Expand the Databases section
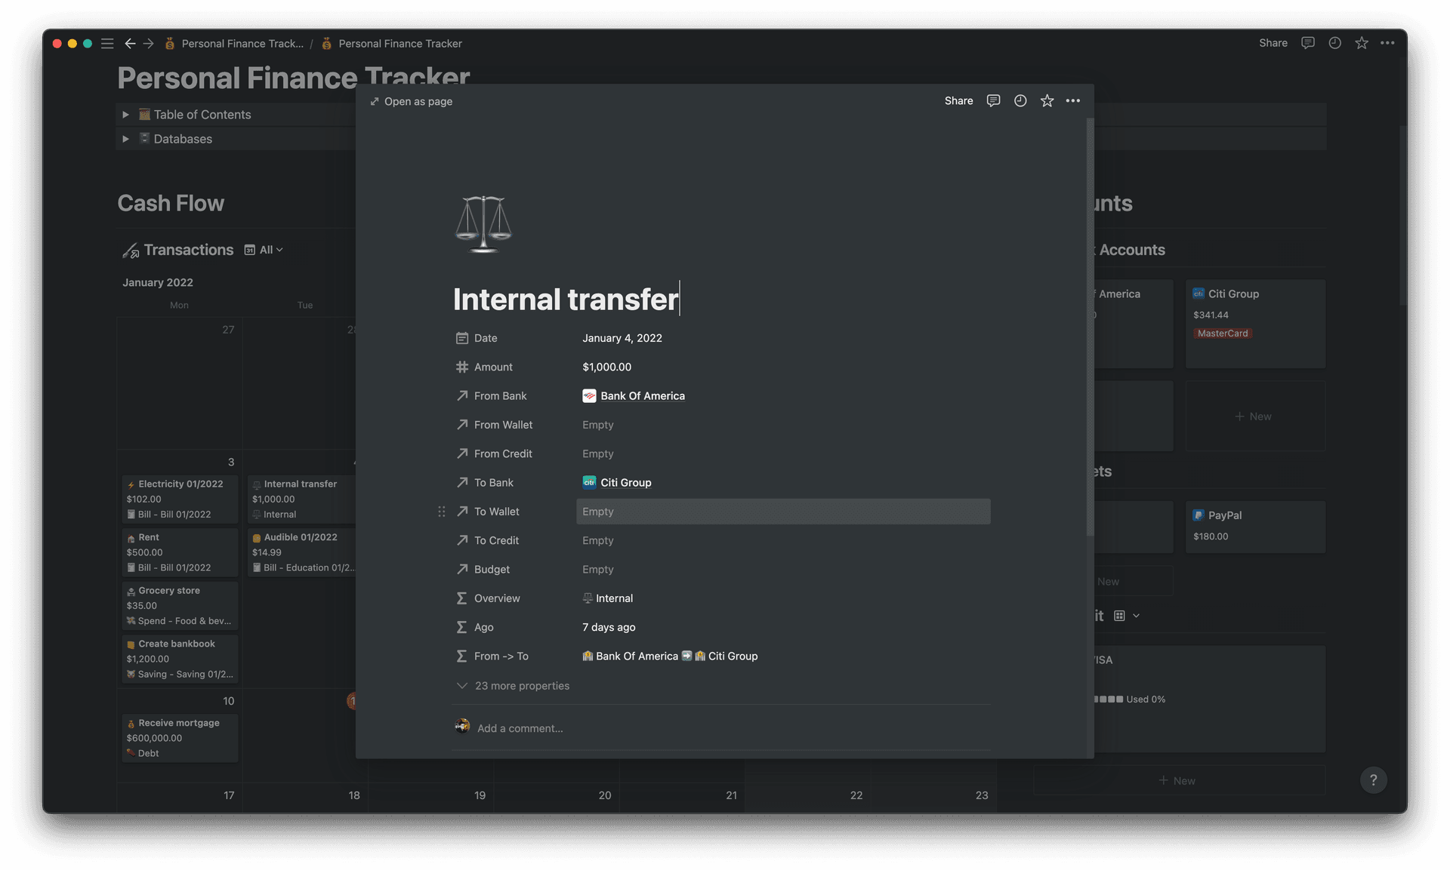The image size is (1450, 870). tap(125, 139)
